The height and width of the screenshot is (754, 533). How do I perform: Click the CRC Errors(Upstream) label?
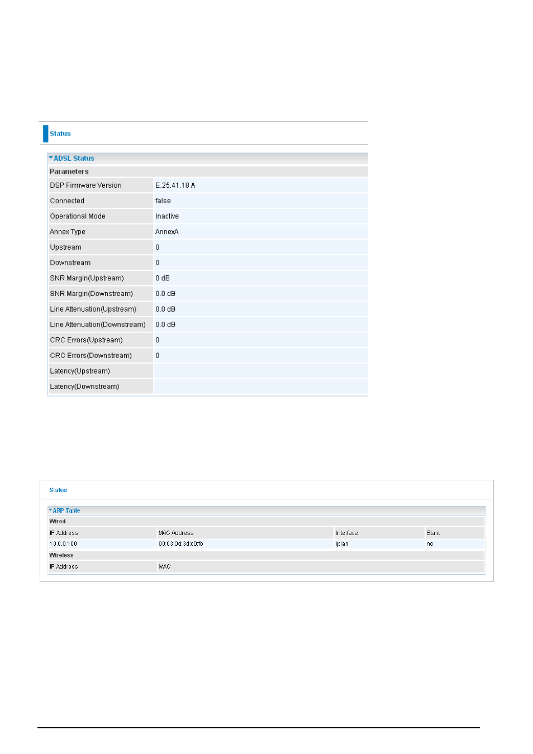(x=86, y=340)
